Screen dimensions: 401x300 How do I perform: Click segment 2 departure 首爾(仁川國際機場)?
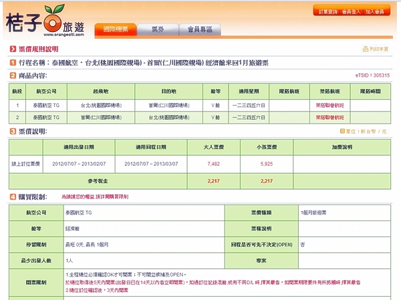(x=101, y=118)
